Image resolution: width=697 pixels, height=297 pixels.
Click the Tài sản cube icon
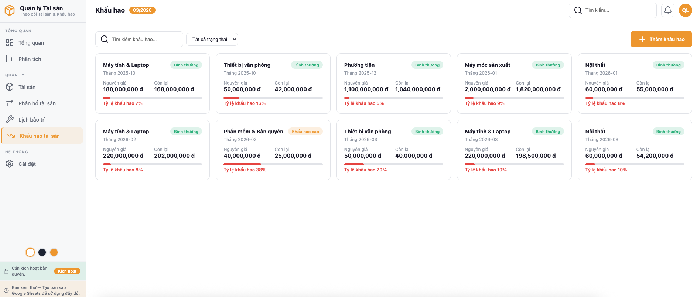pyautogui.click(x=10, y=87)
